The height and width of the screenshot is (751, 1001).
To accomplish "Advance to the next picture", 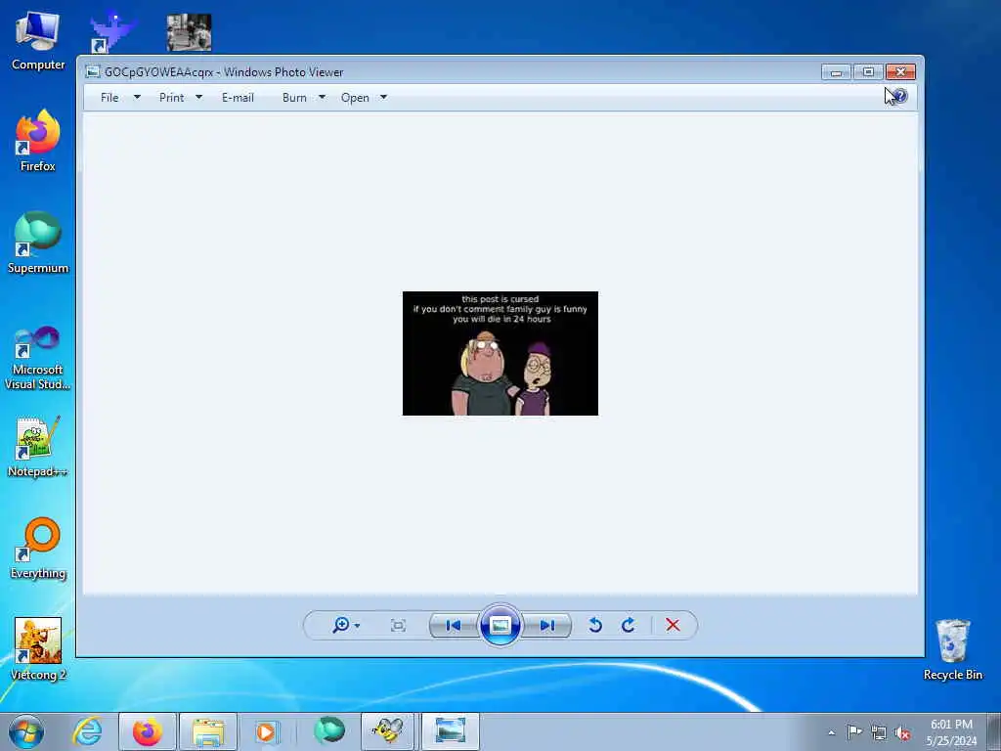I will click(547, 625).
